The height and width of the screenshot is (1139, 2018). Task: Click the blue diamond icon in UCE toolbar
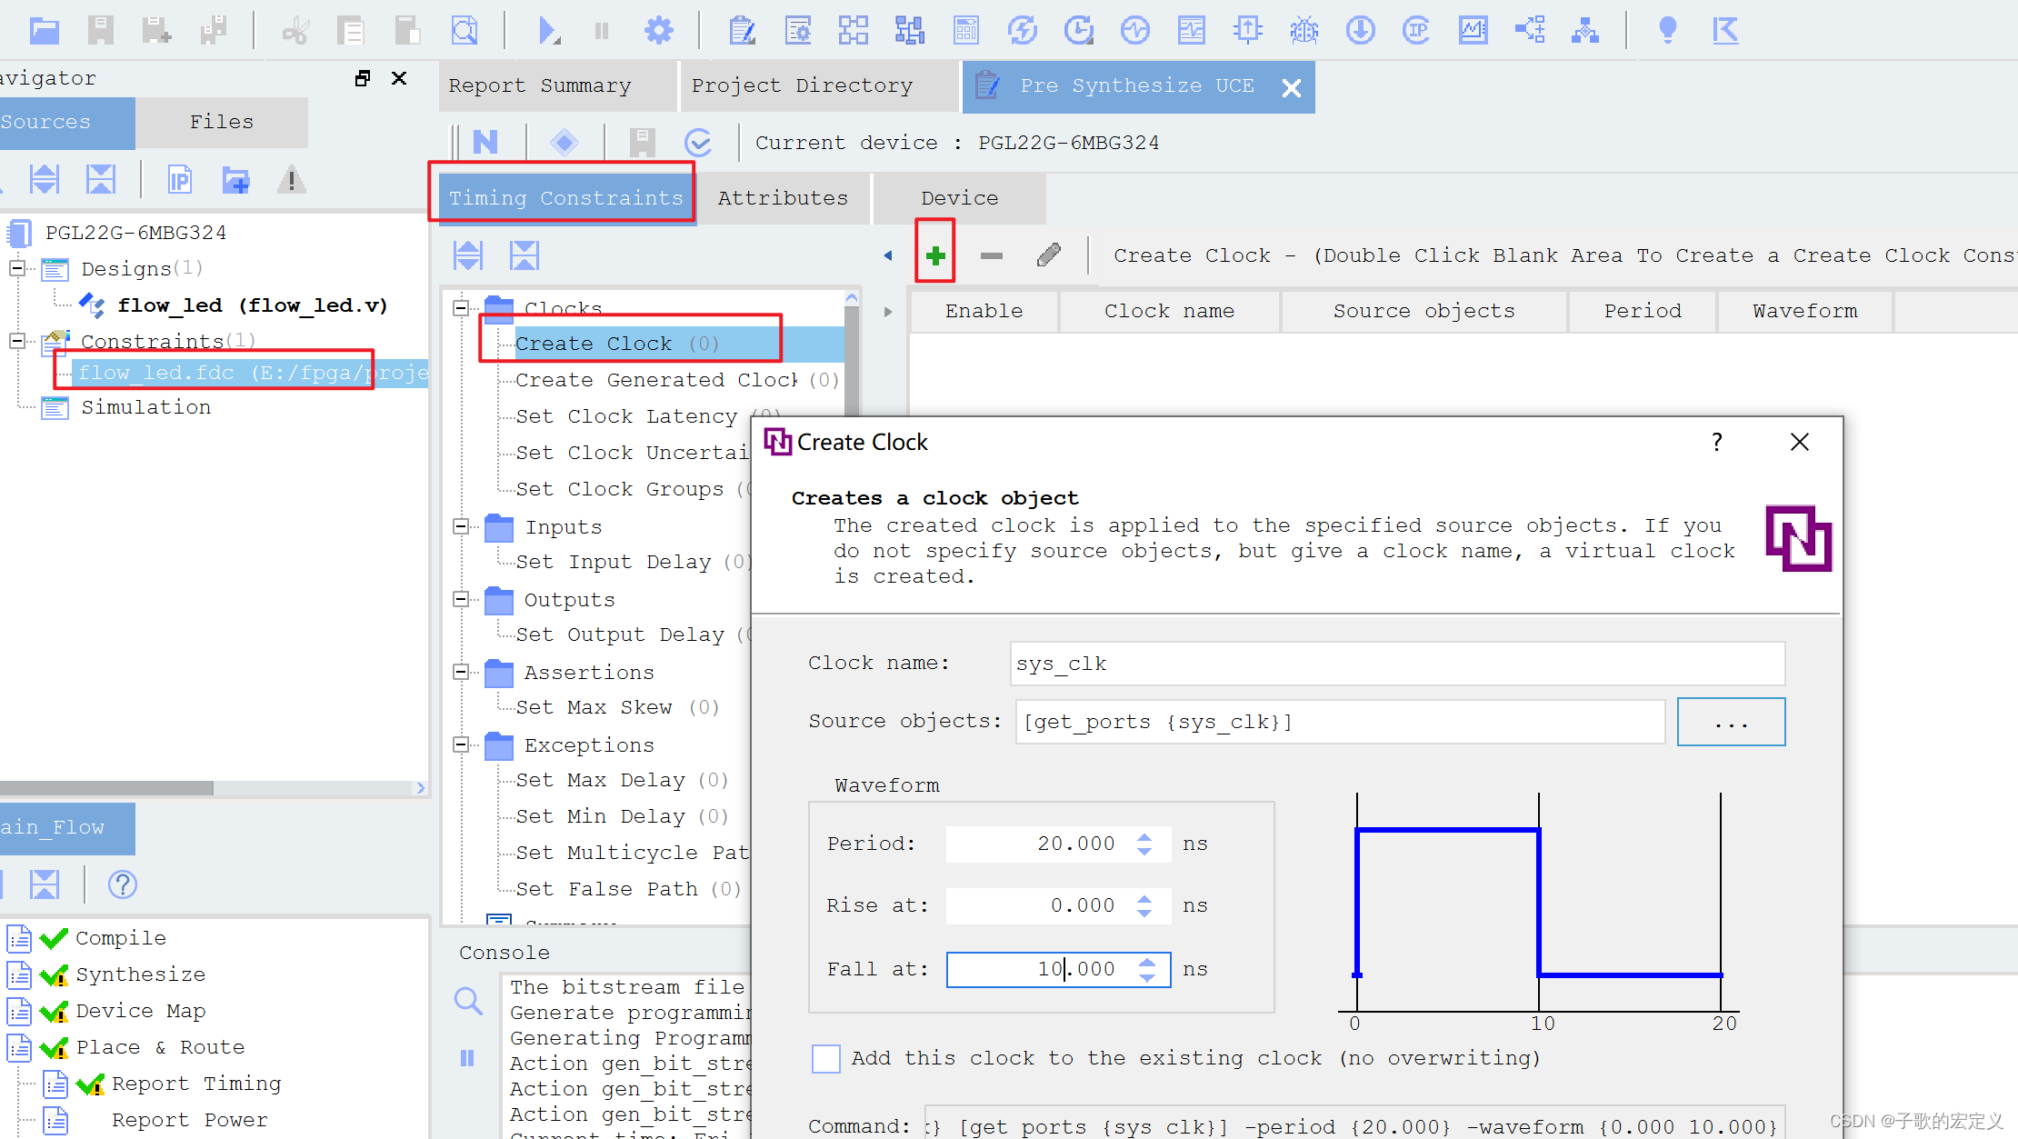pos(564,143)
